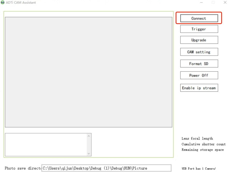Click the ADTi CAM Assistant title bar icon
The height and width of the screenshot is (173, 228).
tap(3, 3)
